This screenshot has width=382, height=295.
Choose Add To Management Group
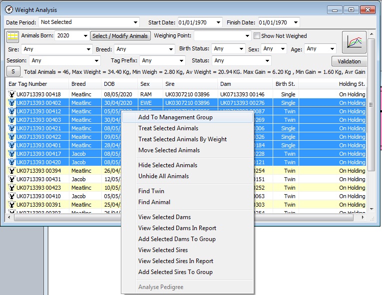click(188, 117)
